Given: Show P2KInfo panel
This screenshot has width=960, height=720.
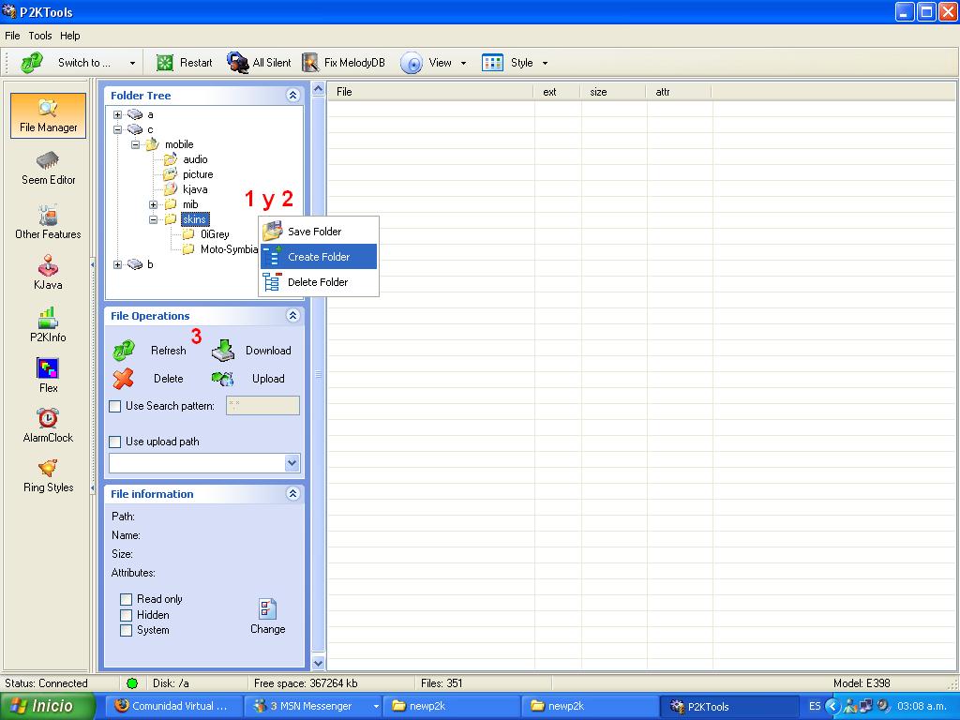Looking at the screenshot, I should pyautogui.click(x=49, y=325).
